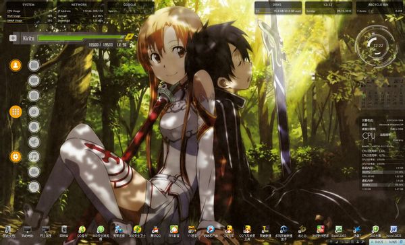Viewport: 405px width, 245px height.
Task: Open the orange settings gear launcher icon
Action: (x=16, y=157)
